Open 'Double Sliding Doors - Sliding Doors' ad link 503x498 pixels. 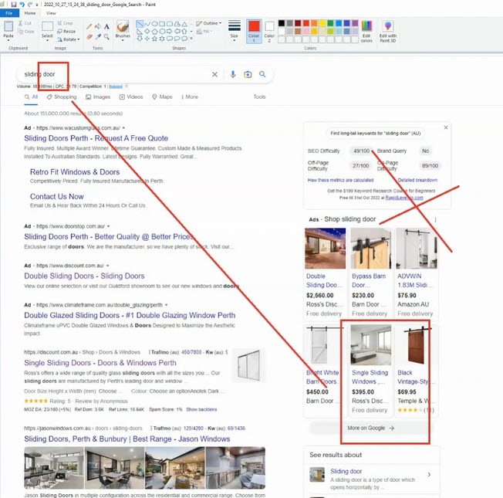(x=84, y=276)
